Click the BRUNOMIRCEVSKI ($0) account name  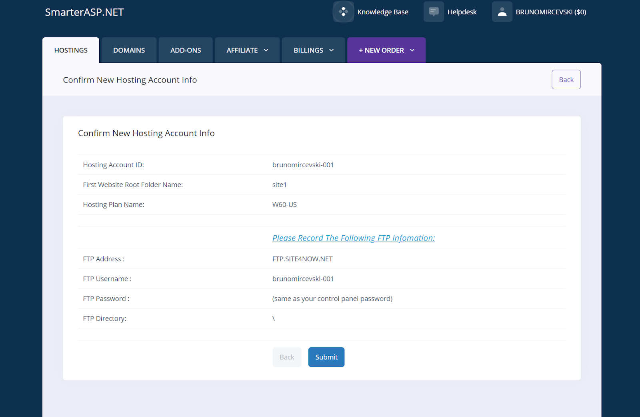click(551, 12)
